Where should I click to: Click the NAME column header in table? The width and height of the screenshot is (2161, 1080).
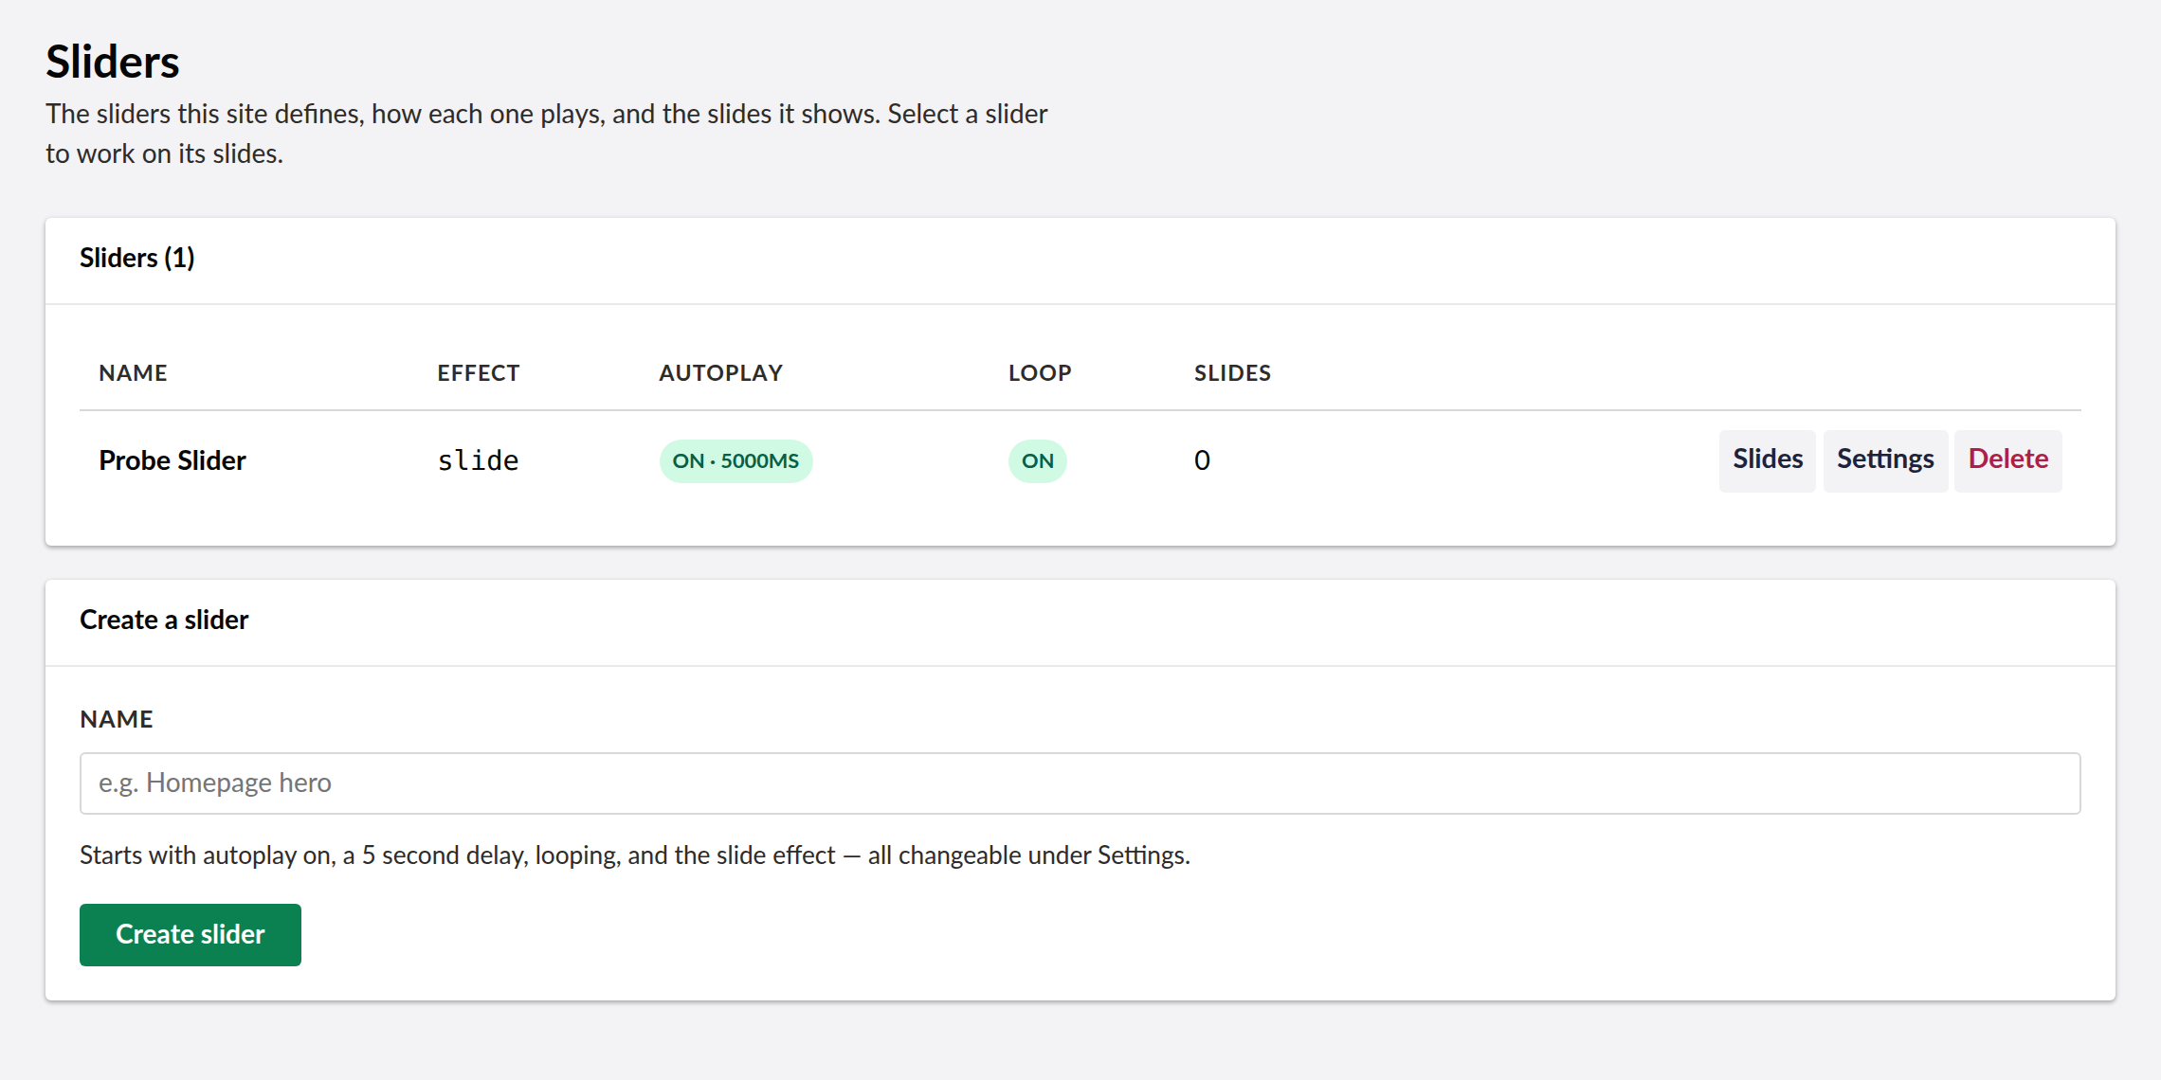pos(133,373)
